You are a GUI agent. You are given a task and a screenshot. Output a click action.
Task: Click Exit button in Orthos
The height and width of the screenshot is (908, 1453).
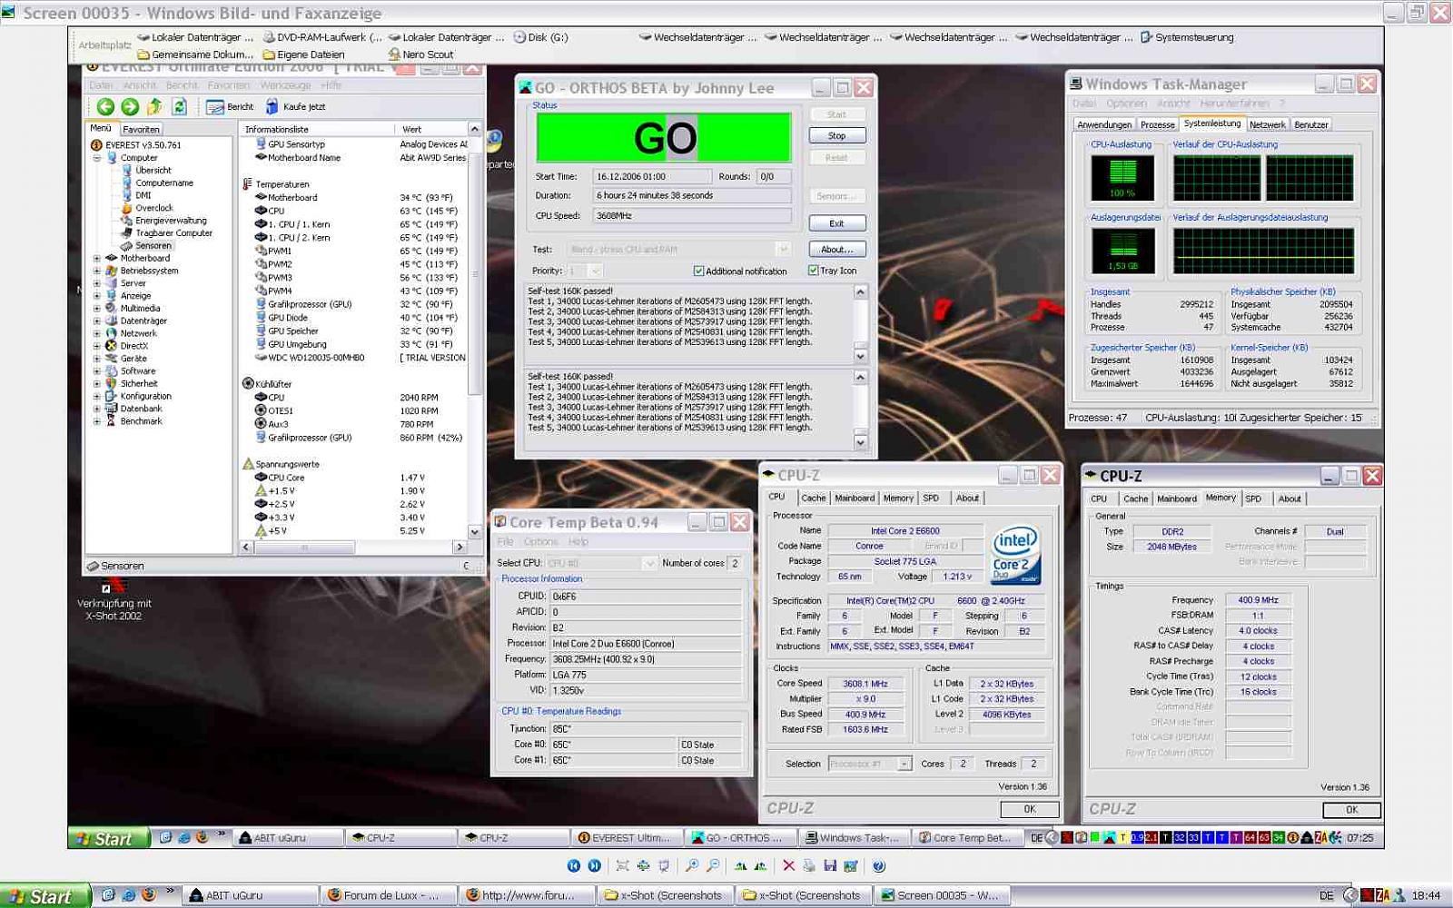click(836, 223)
